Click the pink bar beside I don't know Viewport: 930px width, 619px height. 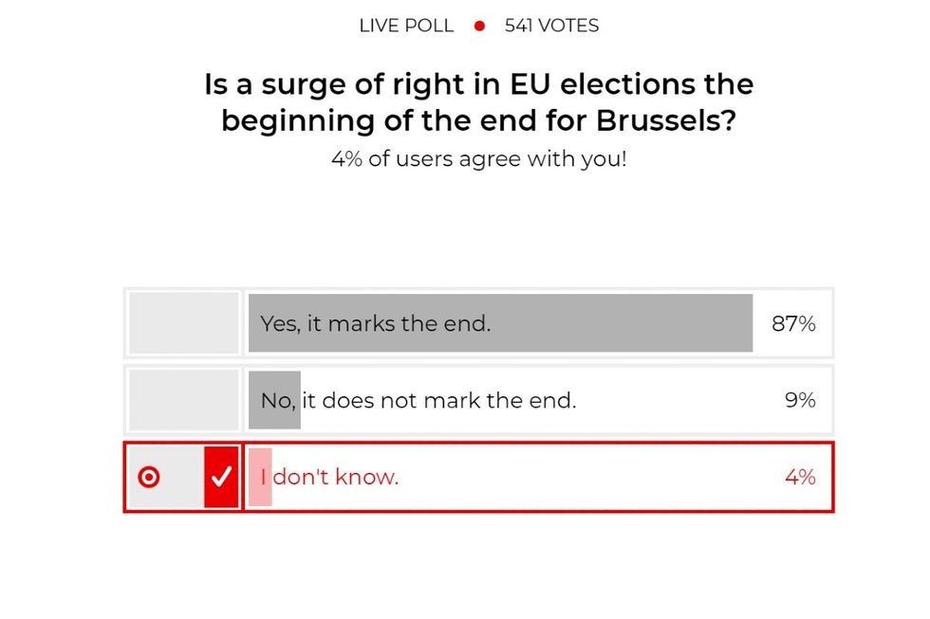(x=258, y=477)
